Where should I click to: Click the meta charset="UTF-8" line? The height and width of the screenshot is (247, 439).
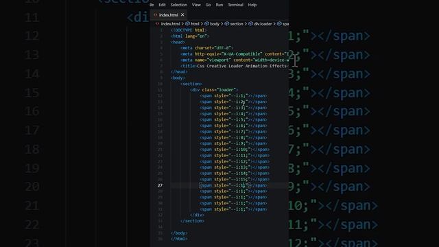pyautogui.click(x=206, y=48)
